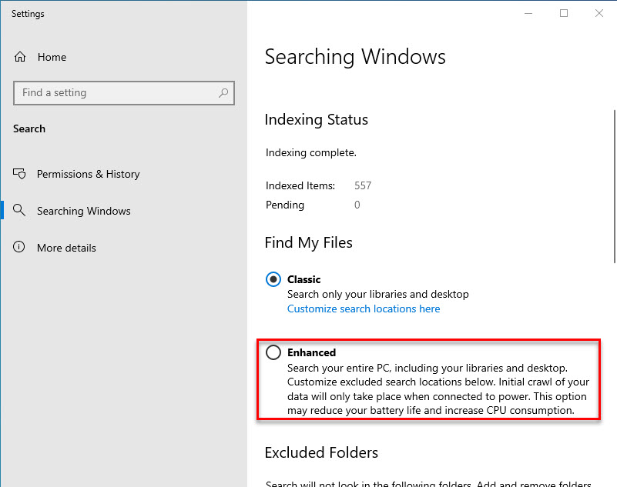The height and width of the screenshot is (487, 617).
Task: Click the 'Search' sidebar section heading
Action: pos(29,128)
